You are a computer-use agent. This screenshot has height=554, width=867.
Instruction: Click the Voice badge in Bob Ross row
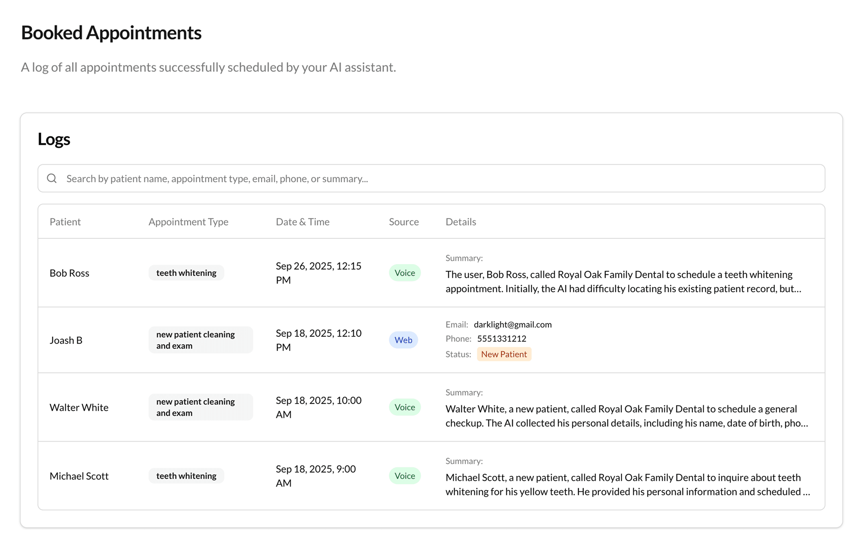405,273
